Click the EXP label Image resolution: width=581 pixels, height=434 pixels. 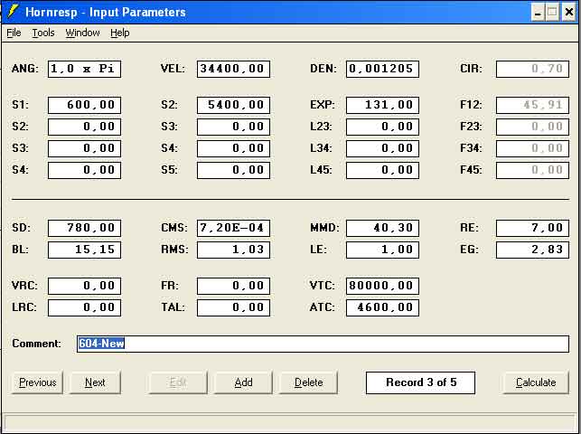pos(323,105)
